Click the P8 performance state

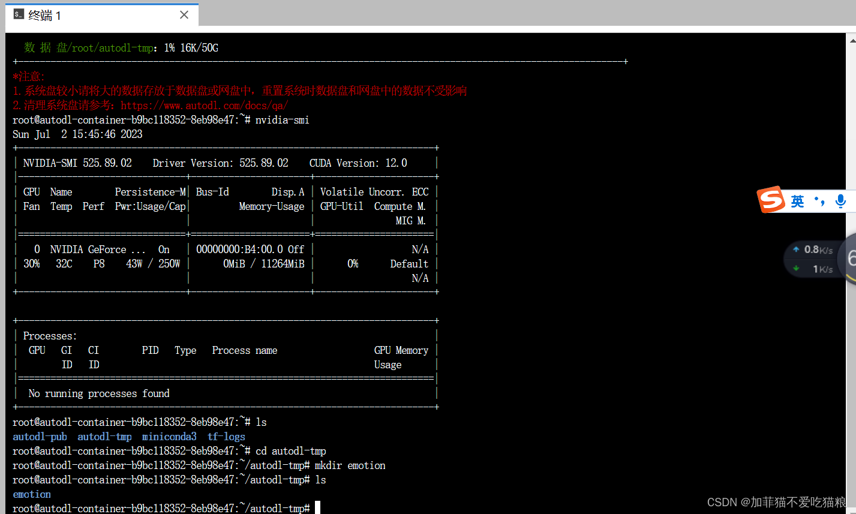coord(99,264)
